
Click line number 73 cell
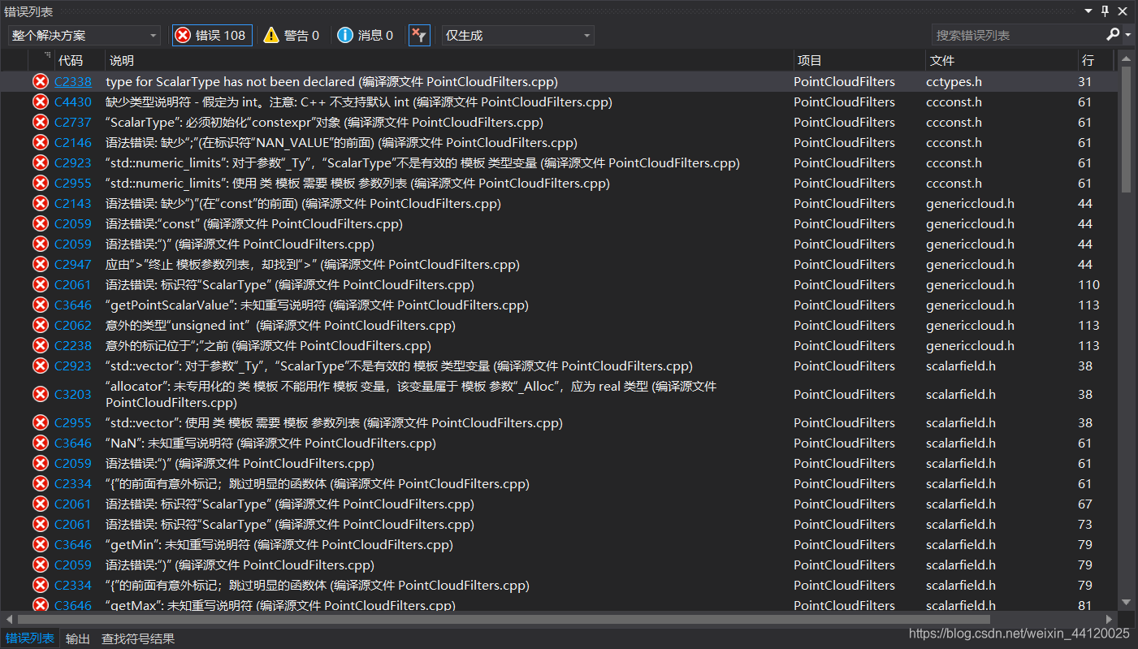(1084, 524)
